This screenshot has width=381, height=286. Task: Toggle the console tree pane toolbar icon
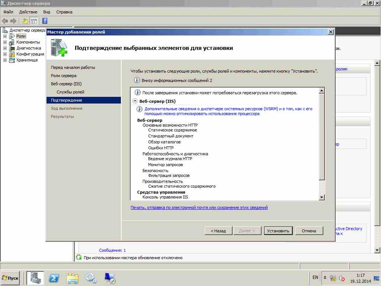(x=33, y=21)
